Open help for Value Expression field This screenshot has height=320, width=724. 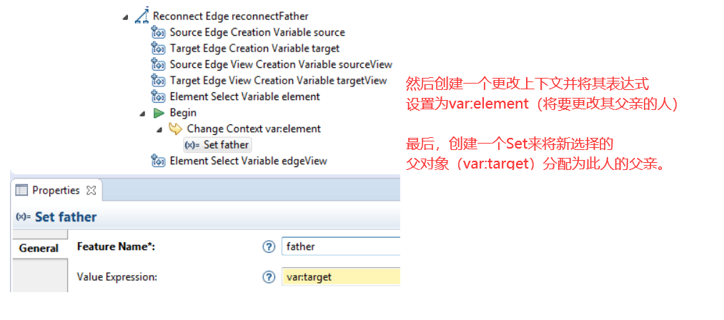[x=268, y=277]
